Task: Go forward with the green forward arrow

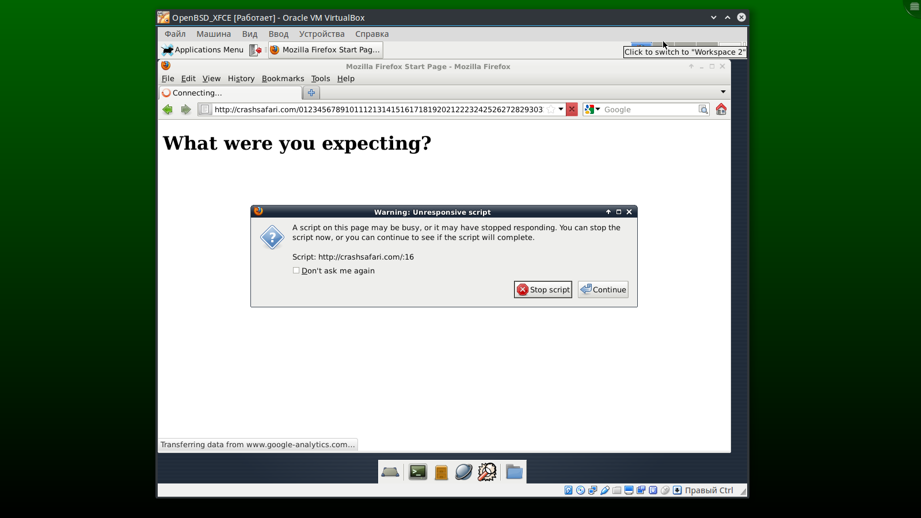Action: (185, 109)
